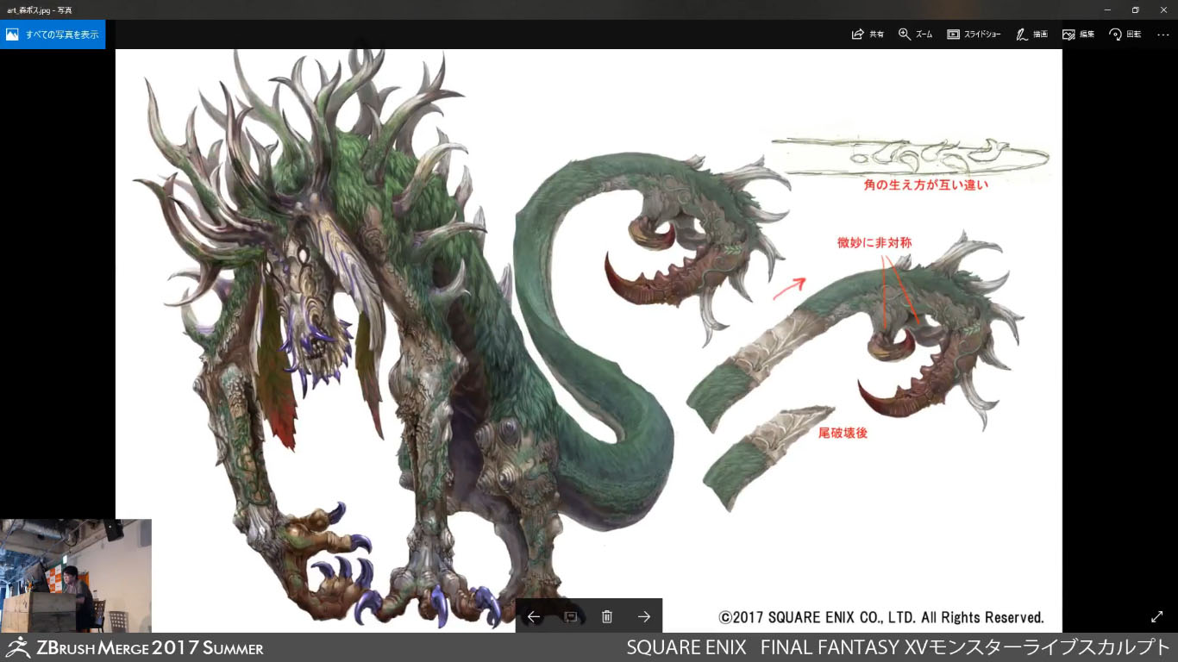Click the 尾破壊後 annotation label
The image size is (1178, 662).
click(x=843, y=433)
